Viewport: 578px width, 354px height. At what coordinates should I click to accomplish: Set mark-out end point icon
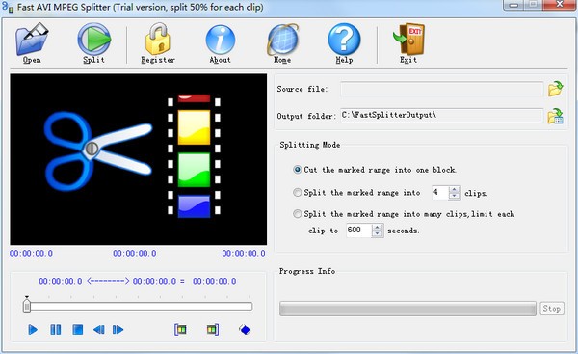(213, 329)
